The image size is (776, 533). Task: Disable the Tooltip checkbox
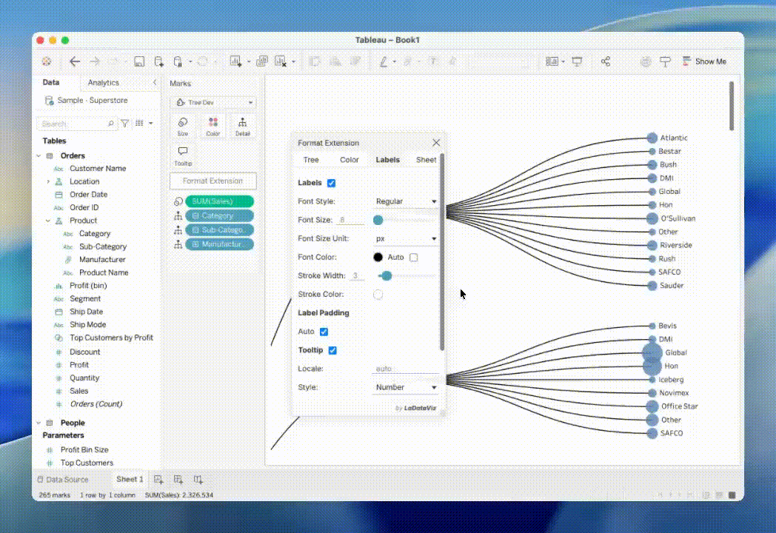(x=332, y=350)
